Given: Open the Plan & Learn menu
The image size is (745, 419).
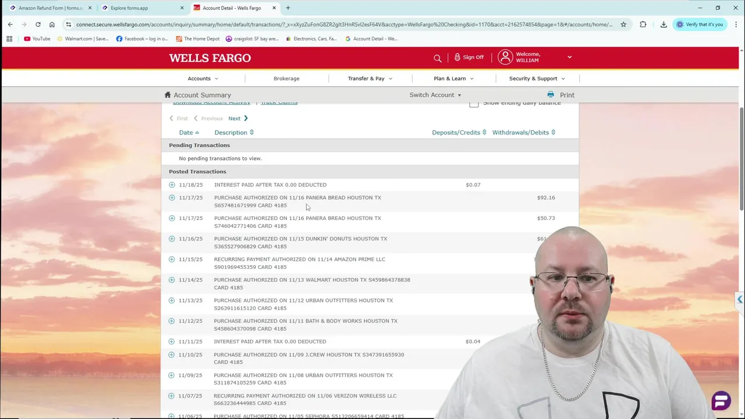Looking at the screenshot, I should point(453,79).
